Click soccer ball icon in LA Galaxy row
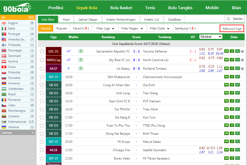Image resolution: width=247 pixels, height=165 pixels. (242, 69)
